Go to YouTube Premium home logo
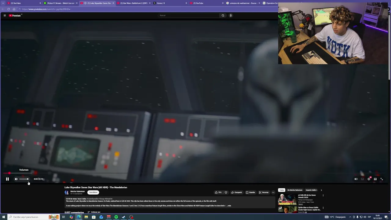Image resolution: width=391 pixels, height=220 pixels. (15, 15)
